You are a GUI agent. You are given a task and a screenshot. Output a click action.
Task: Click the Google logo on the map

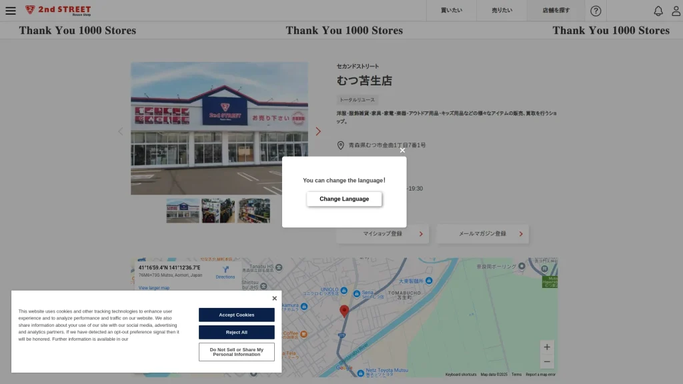click(x=344, y=368)
